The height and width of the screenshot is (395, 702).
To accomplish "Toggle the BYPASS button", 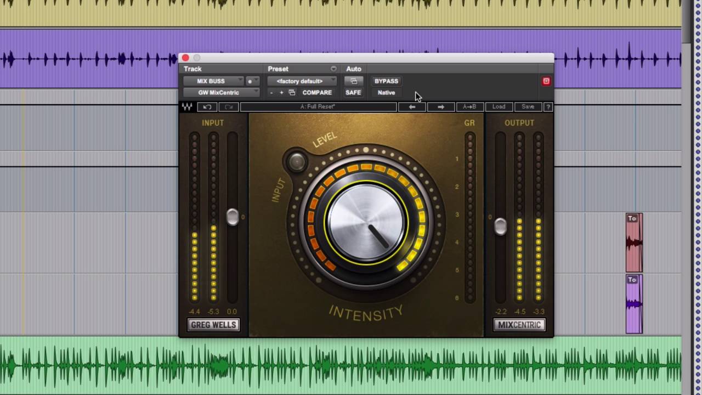I will pos(386,81).
